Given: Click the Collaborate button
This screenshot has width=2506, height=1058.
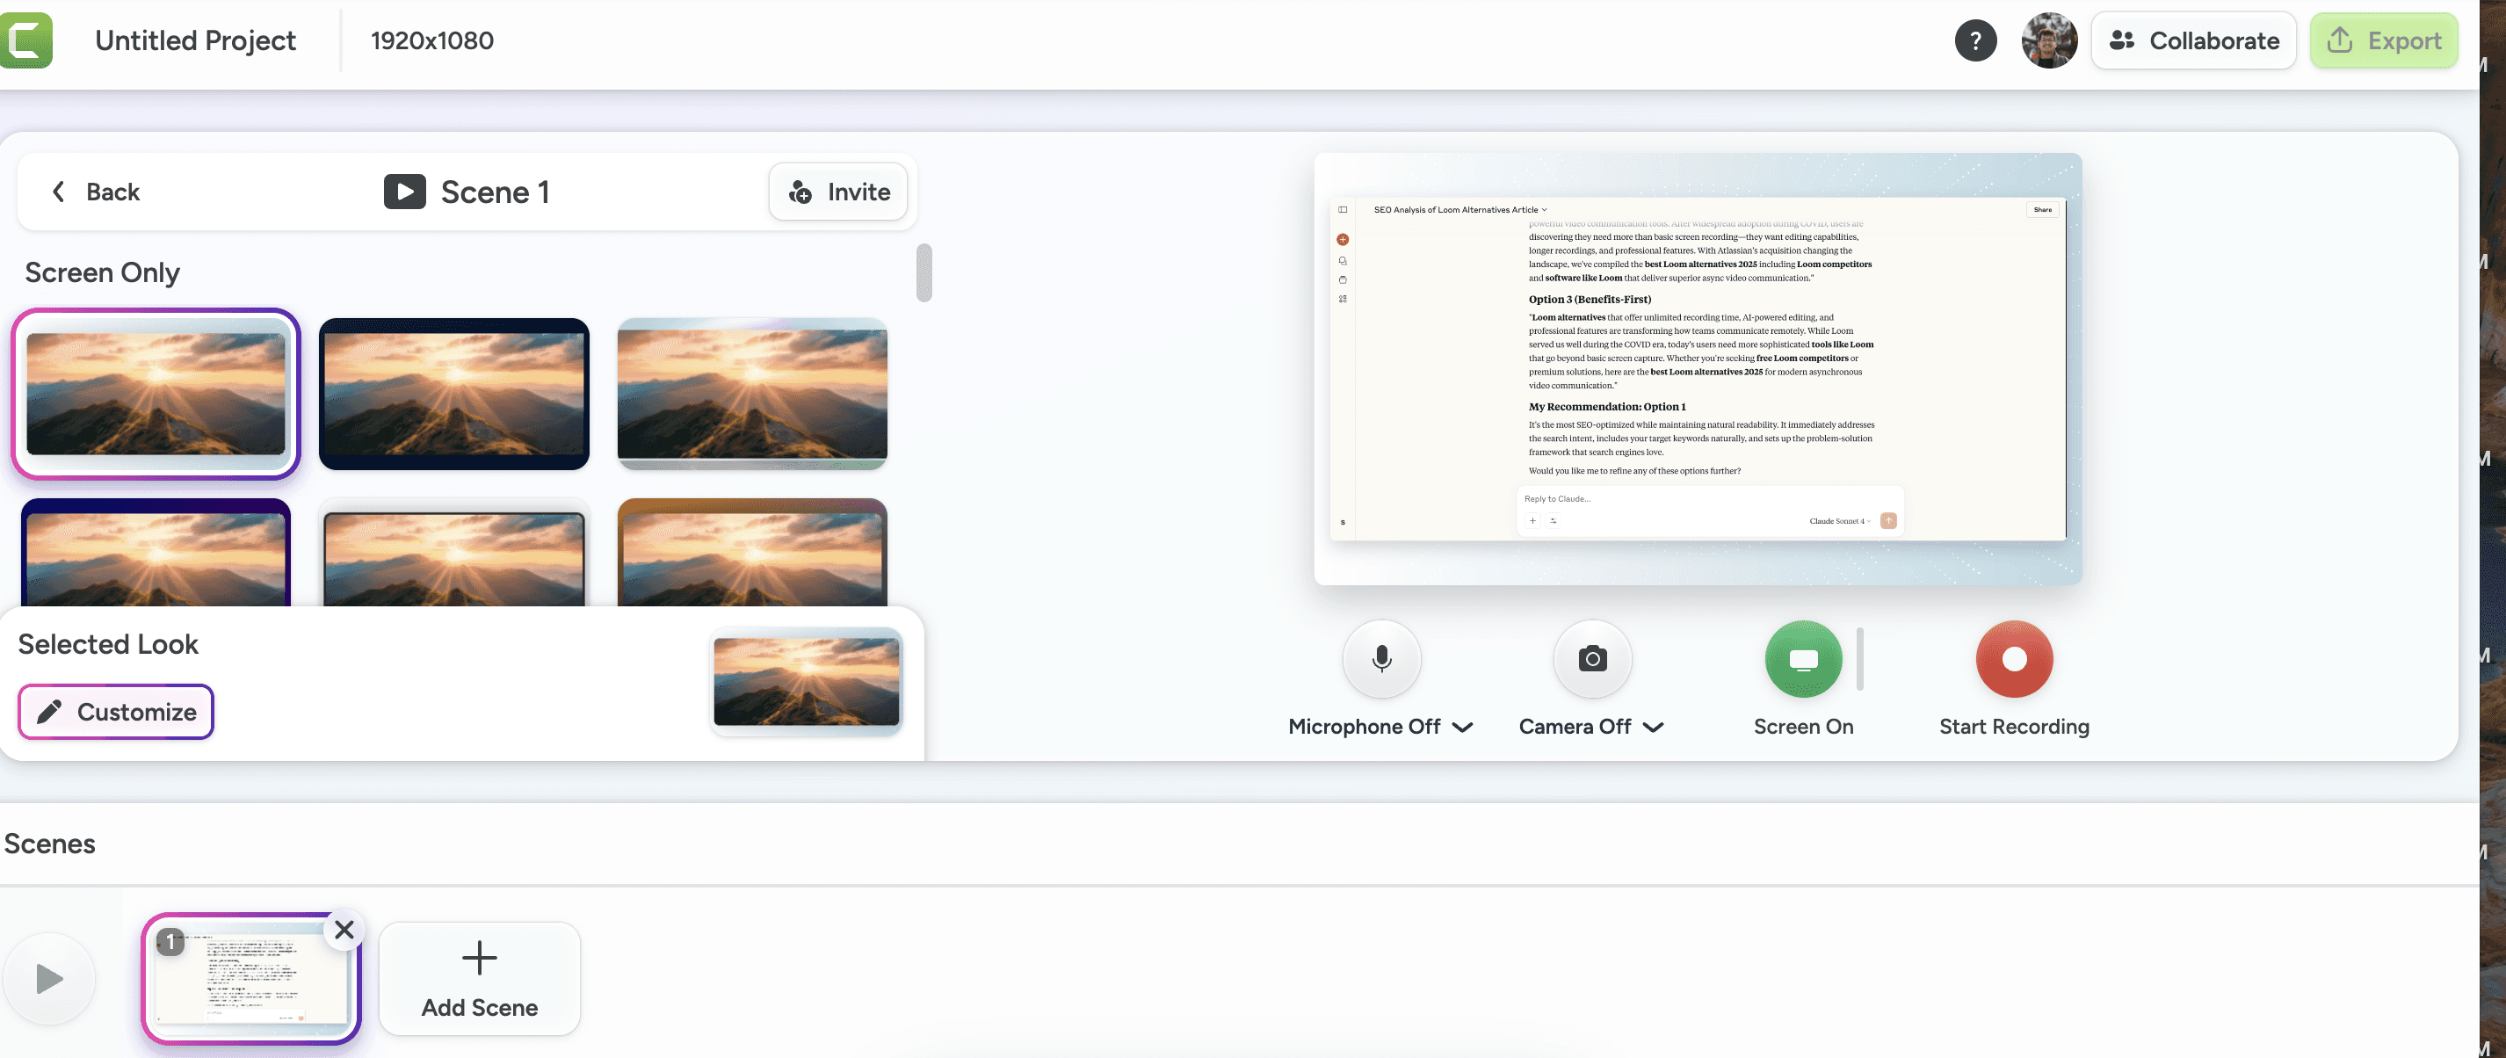Looking at the screenshot, I should coord(2194,40).
